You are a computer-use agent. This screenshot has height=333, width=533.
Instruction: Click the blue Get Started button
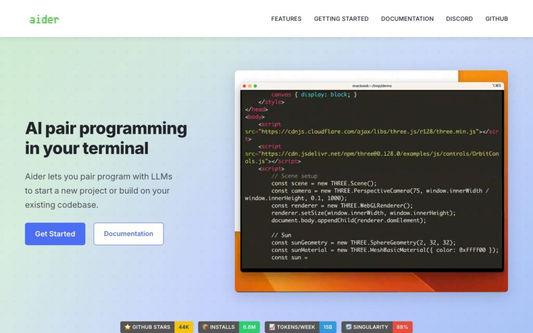click(55, 234)
